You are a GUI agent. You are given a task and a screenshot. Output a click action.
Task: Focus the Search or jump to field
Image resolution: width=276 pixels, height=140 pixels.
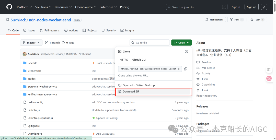197,7
